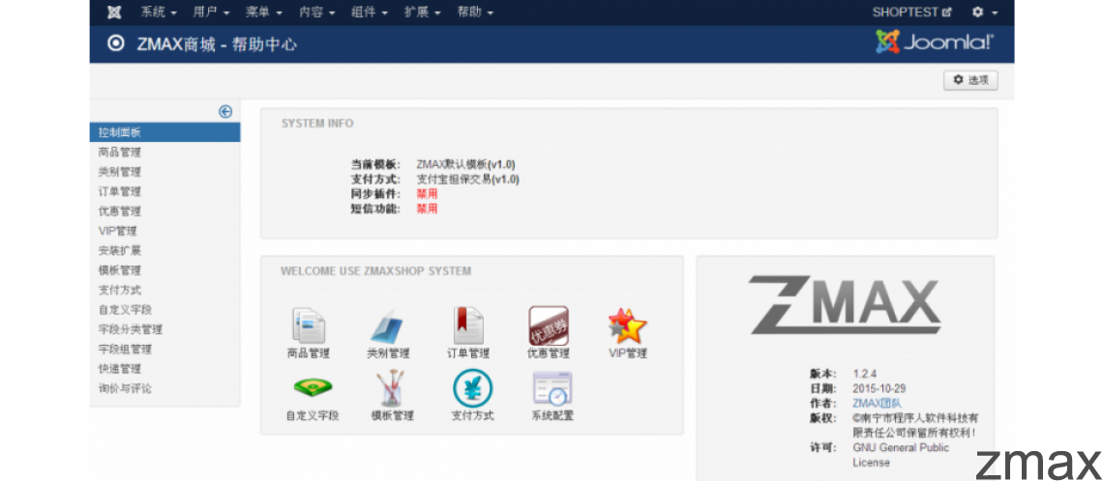Click the GNU General Public License text
The height and width of the screenshot is (481, 1103).
[901, 455]
